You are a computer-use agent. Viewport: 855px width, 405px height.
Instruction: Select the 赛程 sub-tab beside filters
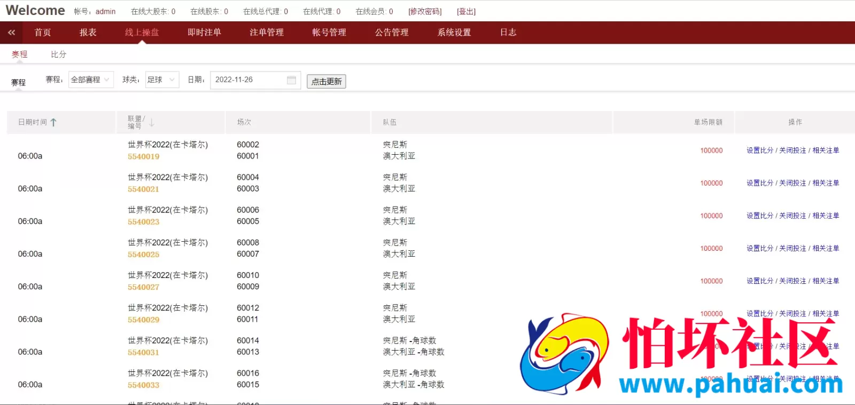tap(18, 82)
